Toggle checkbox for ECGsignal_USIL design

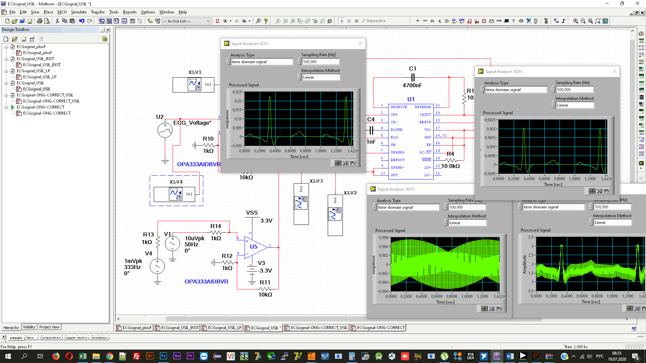tap(12, 83)
